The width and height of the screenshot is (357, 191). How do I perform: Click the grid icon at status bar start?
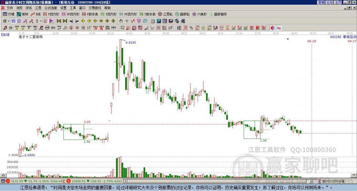[3, 181]
